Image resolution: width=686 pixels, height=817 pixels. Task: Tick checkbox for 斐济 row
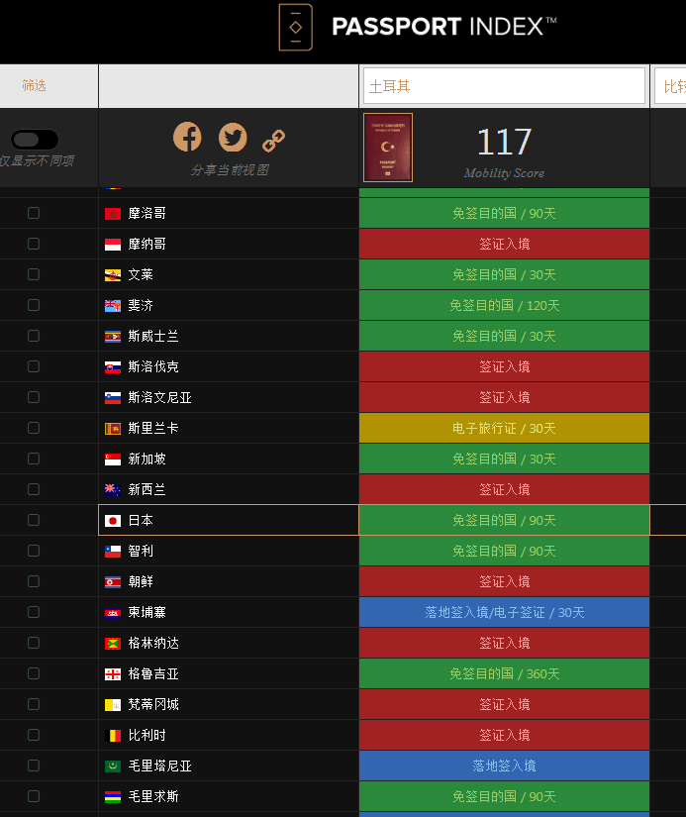(x=34, y=305)
